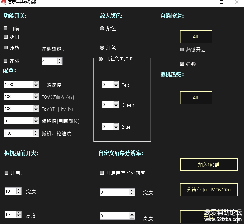244x224 pixels.
Task: Open the 加入QQ群 button
Action: pos(209,165)
